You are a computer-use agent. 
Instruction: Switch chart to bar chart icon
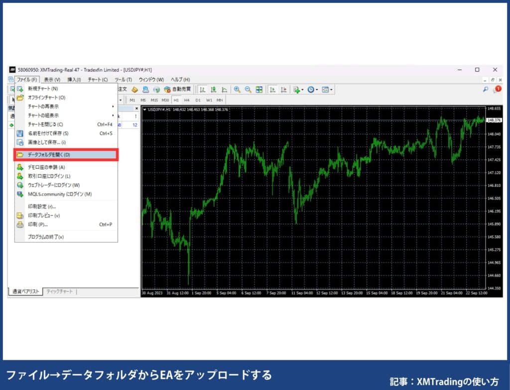point(202,90)
